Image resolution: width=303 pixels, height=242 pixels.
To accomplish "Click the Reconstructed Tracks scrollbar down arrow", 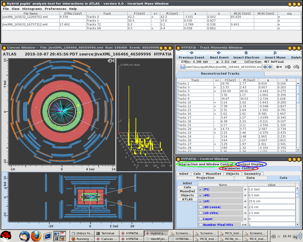I will tap(298, 150).
